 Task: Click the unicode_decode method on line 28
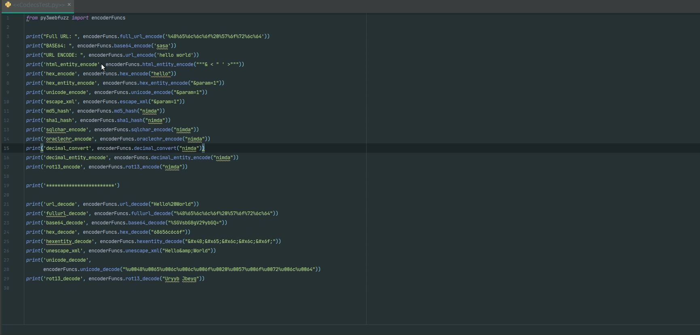tap(100, 269)
